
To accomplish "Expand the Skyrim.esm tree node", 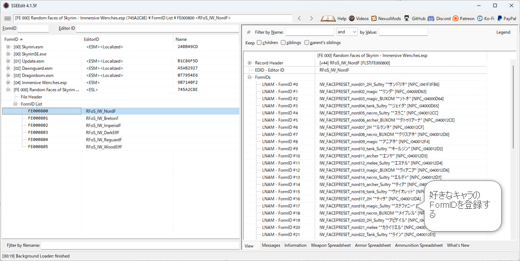I will pos(8,47).
